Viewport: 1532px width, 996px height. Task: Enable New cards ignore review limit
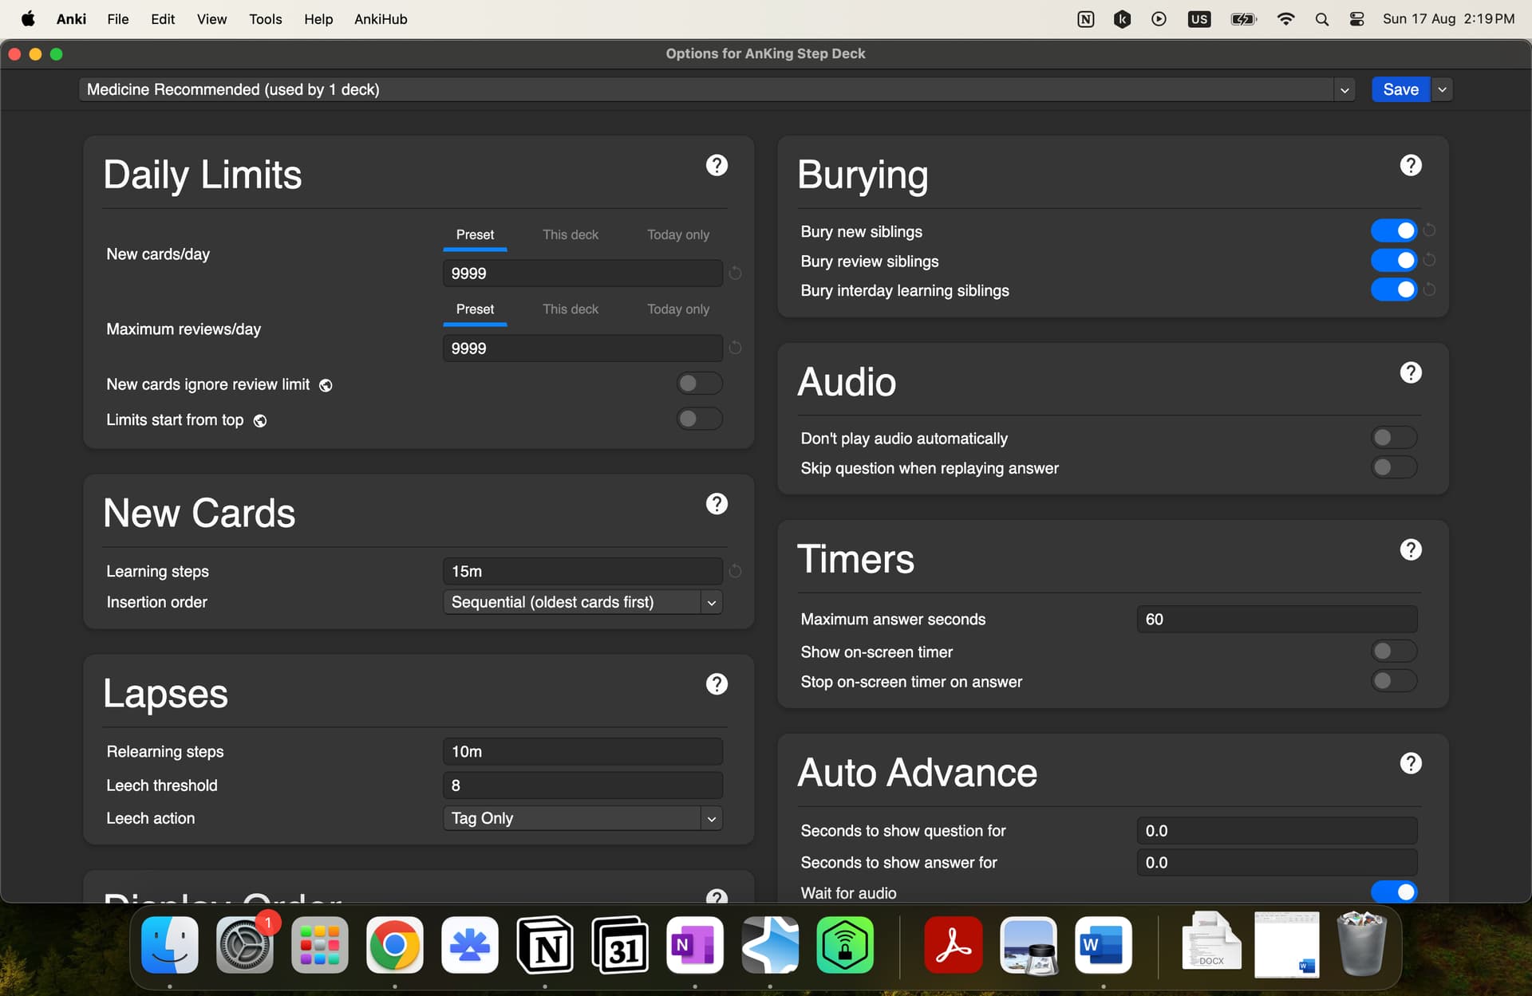(x=699, y=384)
